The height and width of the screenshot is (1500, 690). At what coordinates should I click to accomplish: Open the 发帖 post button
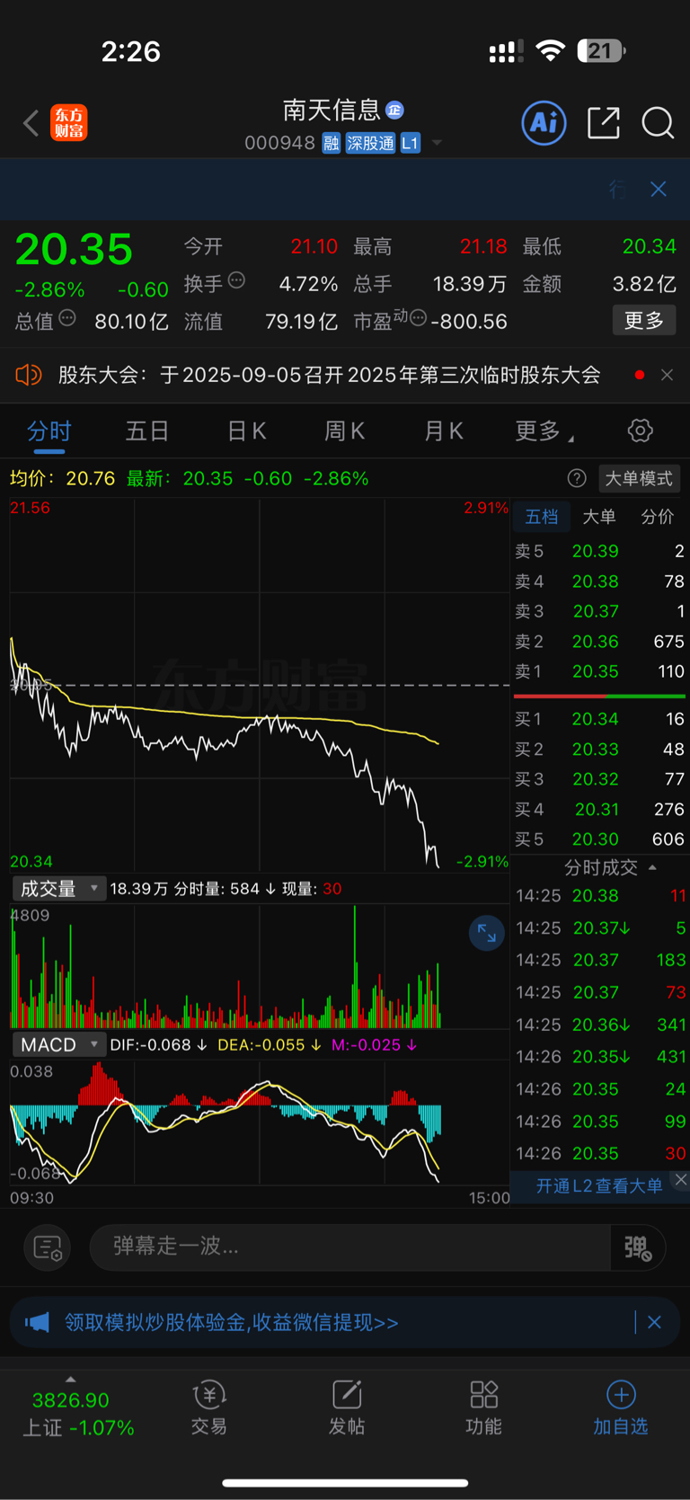[x=347, y=1408]
